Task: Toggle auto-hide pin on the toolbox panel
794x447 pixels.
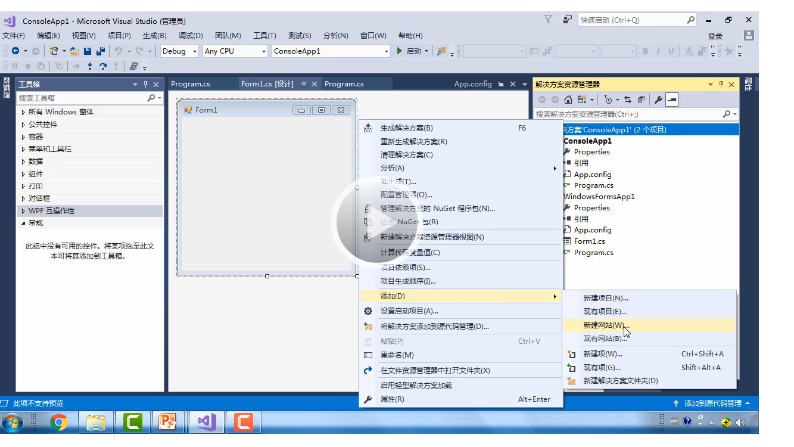Action: point(145,85)
